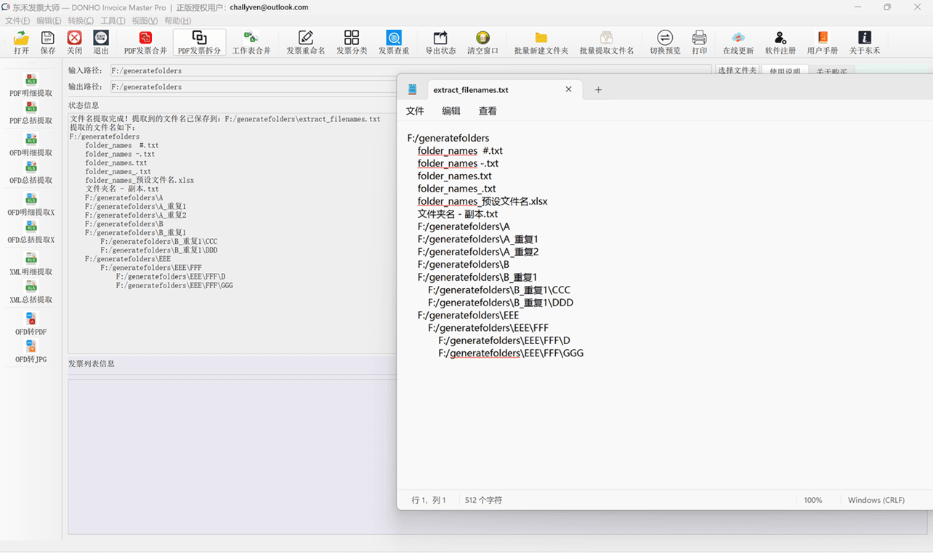Open the 用户手册 toolbar icon

point(823,43)
